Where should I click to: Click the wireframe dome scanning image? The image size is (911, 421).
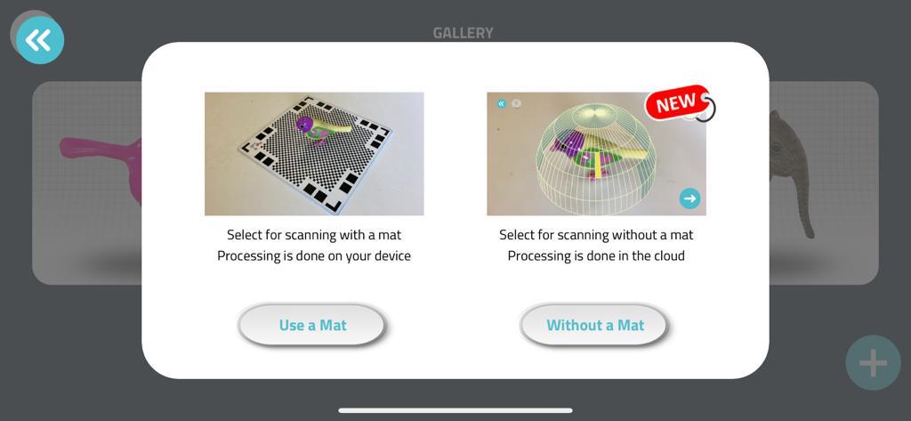[596, 153]
